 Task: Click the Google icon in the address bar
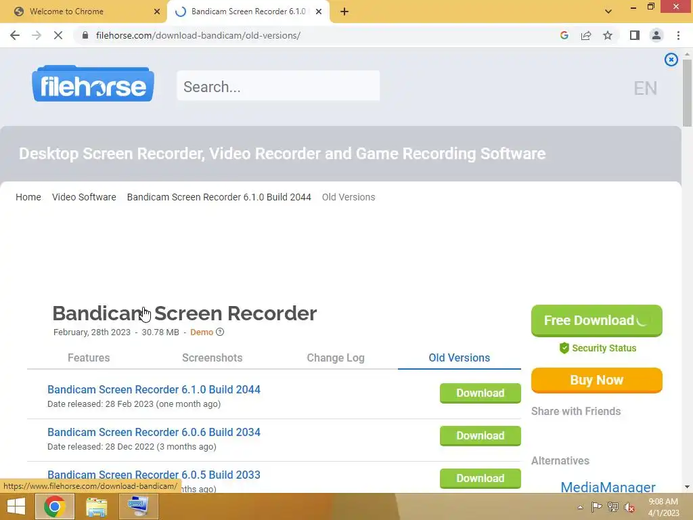click(x=564, y=35)
